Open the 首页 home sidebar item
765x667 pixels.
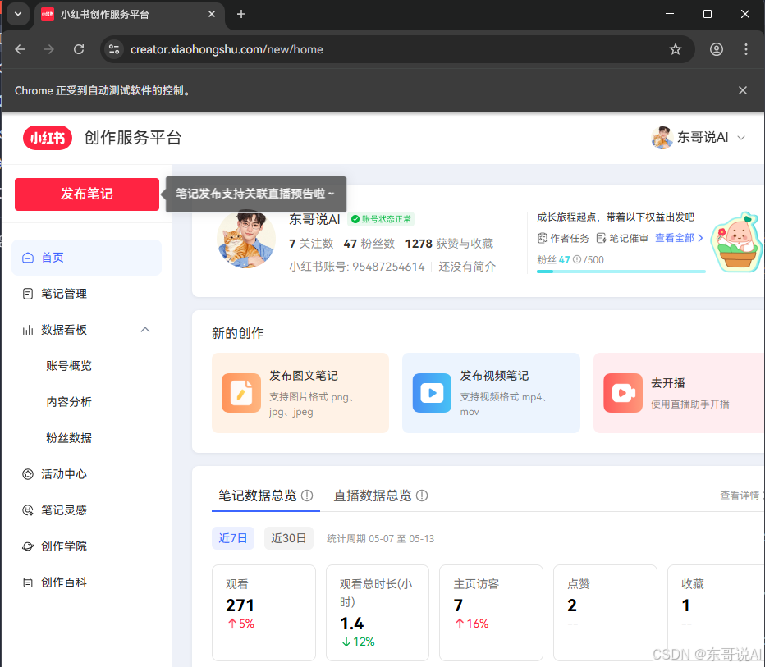86,258
